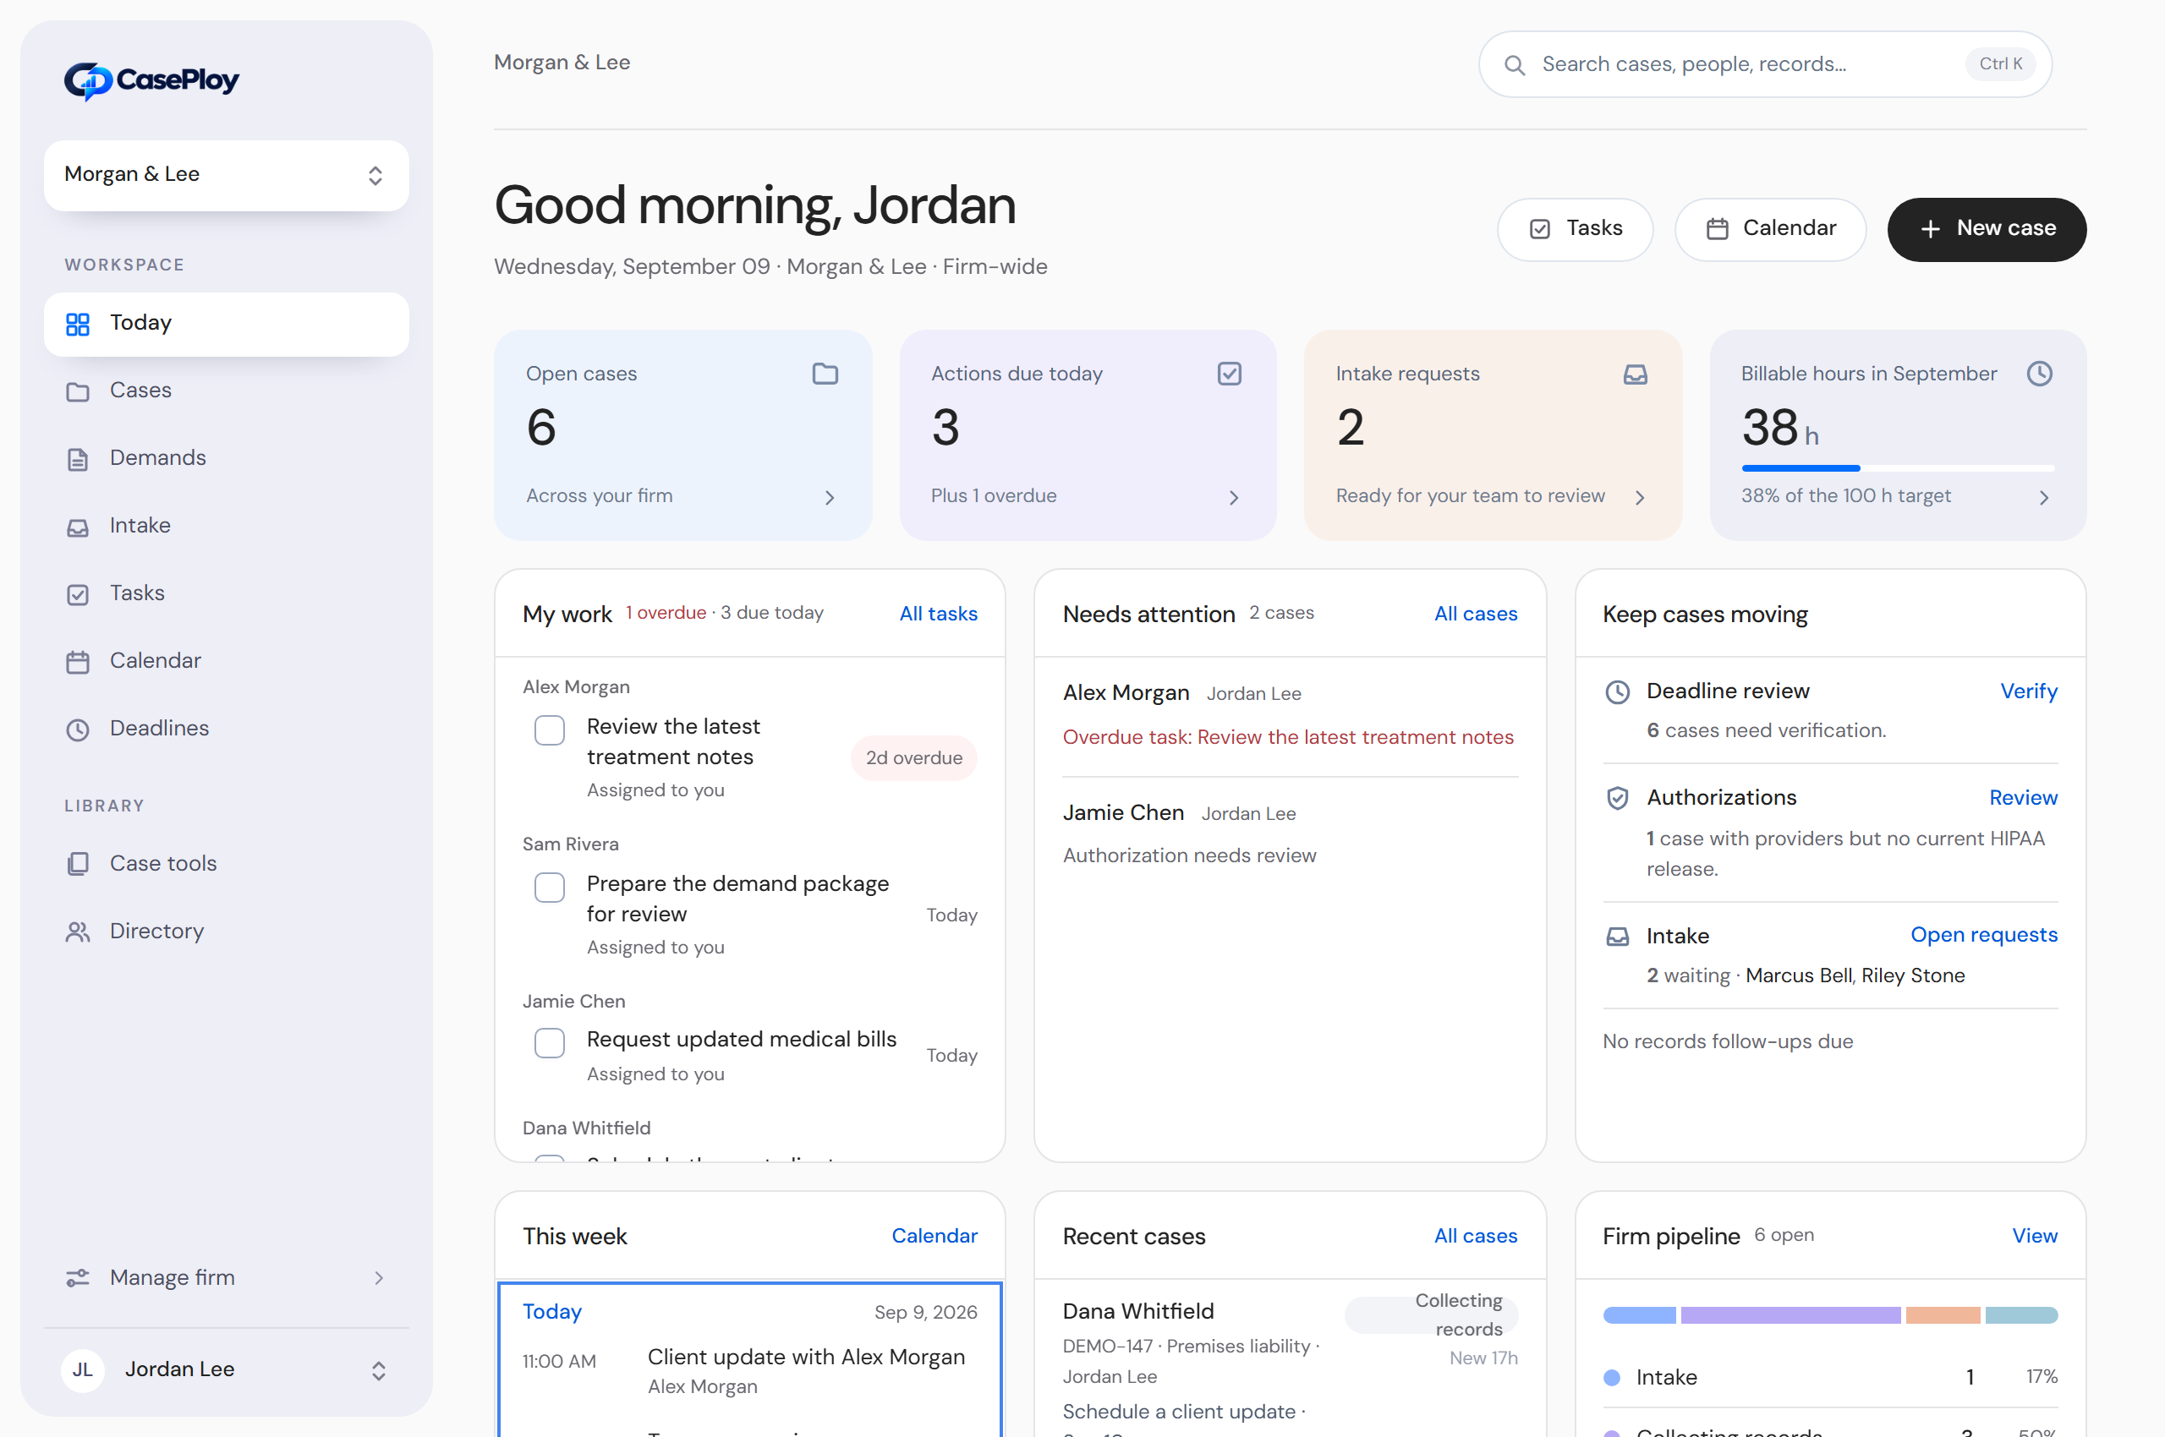Click Open requests link for Intake

pyautogui.click(x=1983, y=935)
